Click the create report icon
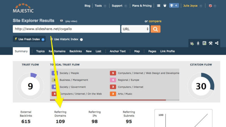The width and height of the screenshot is (226, 127). pos(204,43)
